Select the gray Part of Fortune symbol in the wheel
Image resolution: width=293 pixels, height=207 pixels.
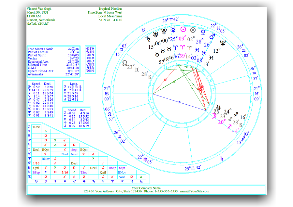(x=193, y=30)
